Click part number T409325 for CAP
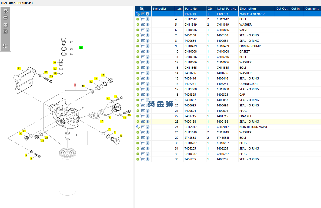 click(x=190, y=95)
